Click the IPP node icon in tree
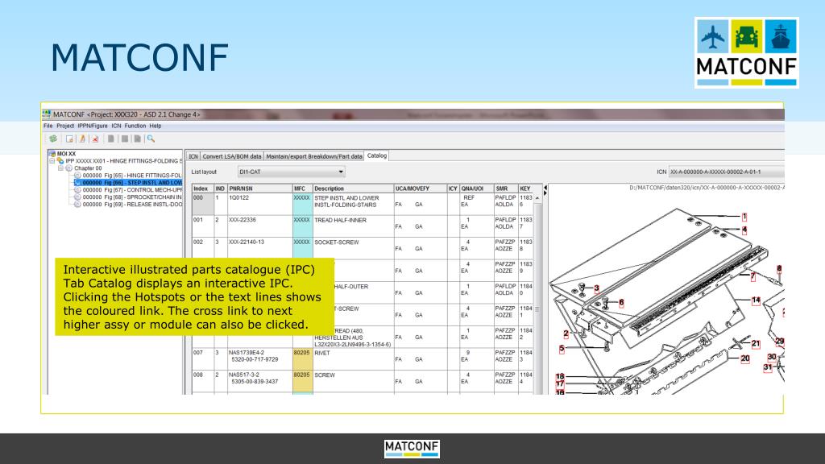 pos(60,160)
